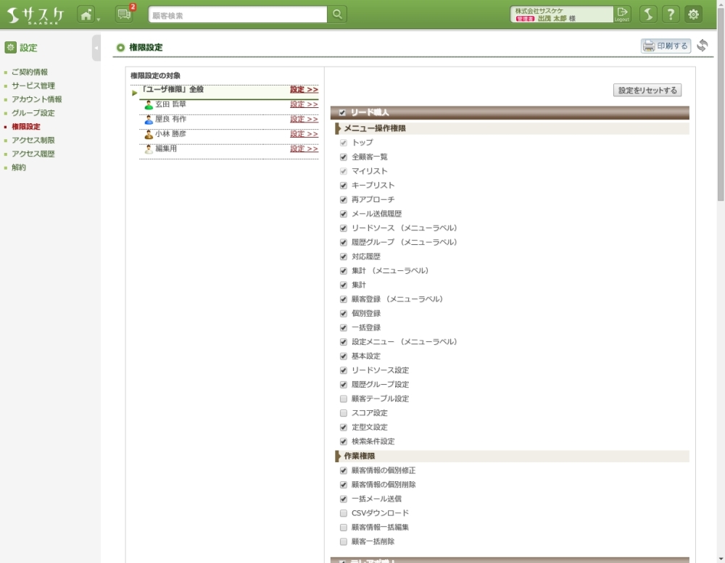The width and height of the screenshot is (725, 563).
Task: Click the Saaske S icon beside help
Action: [648, 14]
